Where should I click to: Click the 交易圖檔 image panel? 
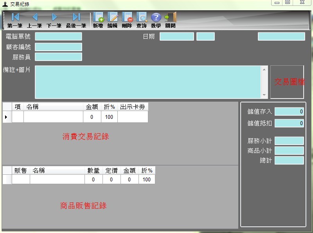tap(288, 82)
